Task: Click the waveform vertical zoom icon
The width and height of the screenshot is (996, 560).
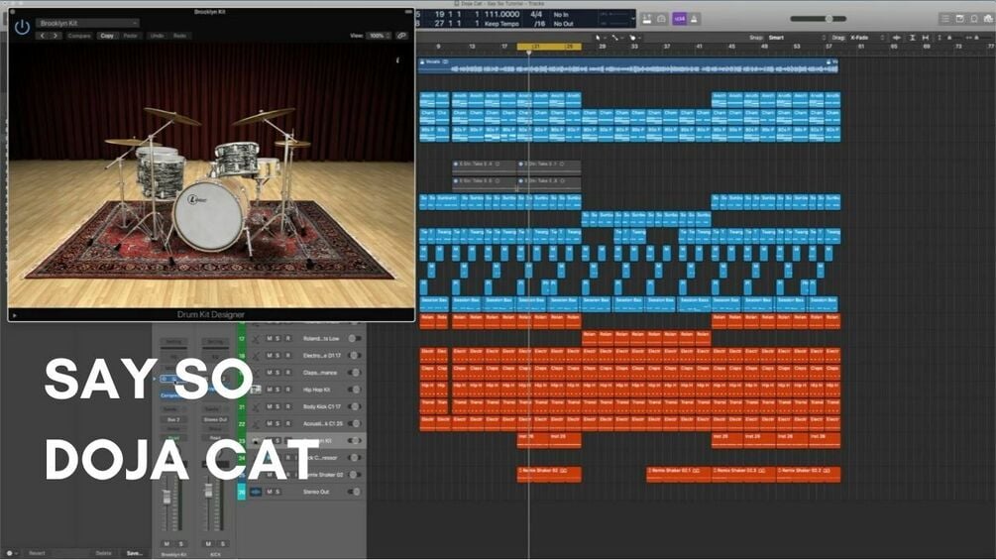Action: coord(896,38)
